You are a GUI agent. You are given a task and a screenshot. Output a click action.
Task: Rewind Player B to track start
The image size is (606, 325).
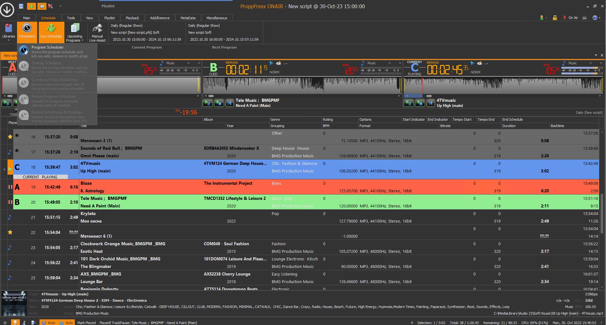(230, 103)
